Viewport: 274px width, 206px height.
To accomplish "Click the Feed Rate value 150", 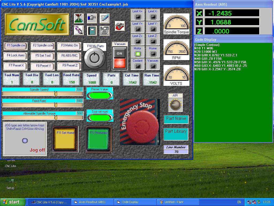I will click(x=72, y=82).
